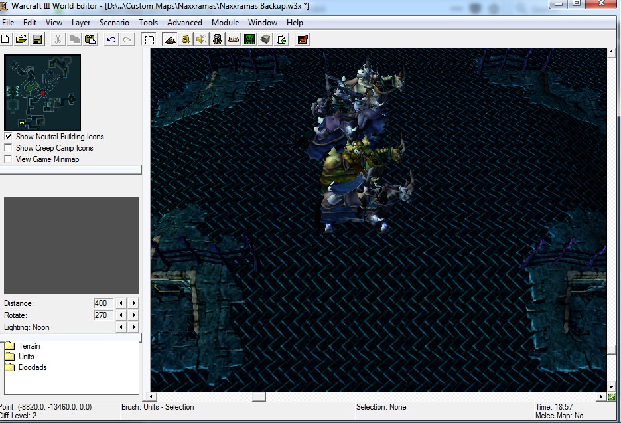Click the Rotate value field
Viewport: 621px width, 423px height.
coord(103,315)
